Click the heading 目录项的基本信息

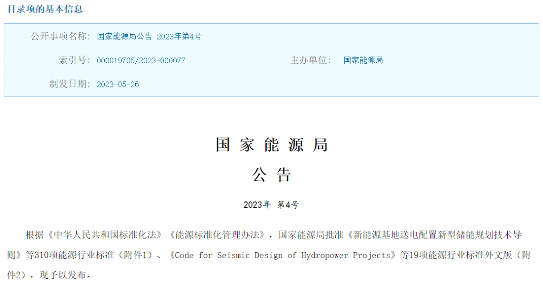(45, 9)
